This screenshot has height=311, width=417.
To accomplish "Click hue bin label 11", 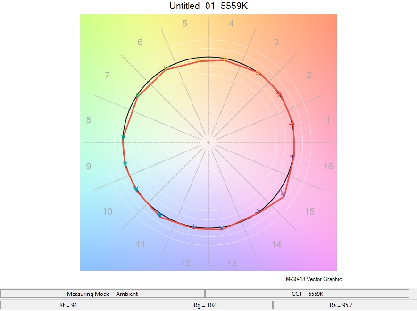I will 140,244.
